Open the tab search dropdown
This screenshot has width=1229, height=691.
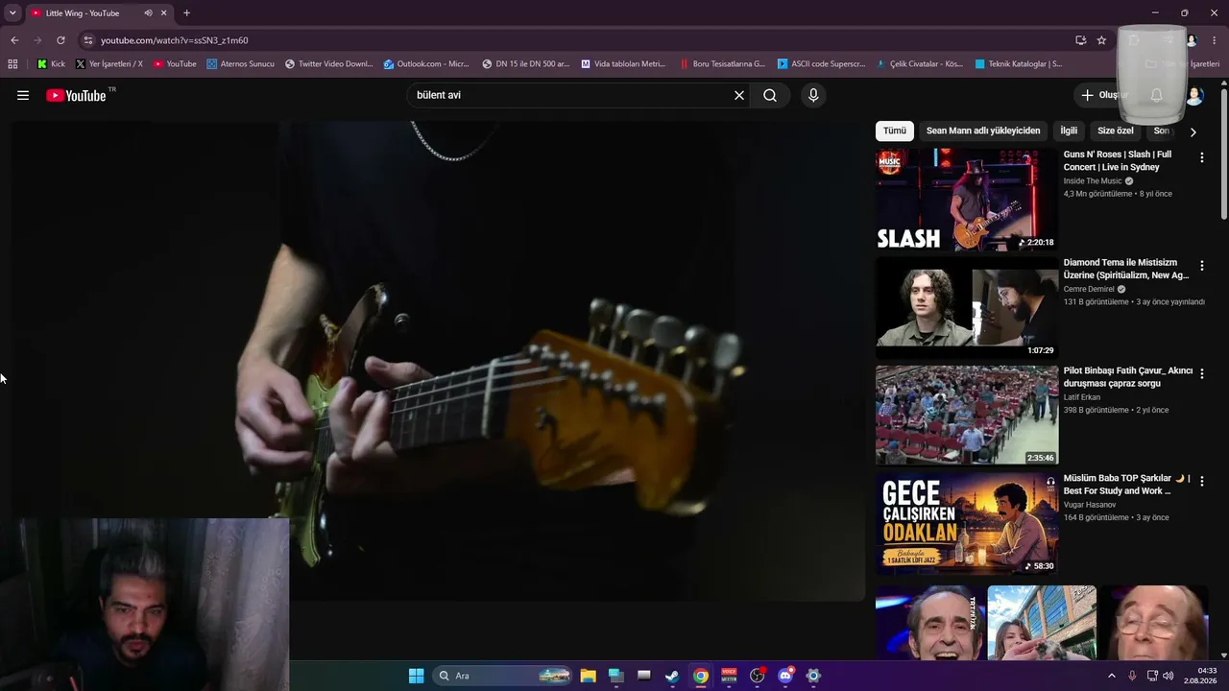12,13
